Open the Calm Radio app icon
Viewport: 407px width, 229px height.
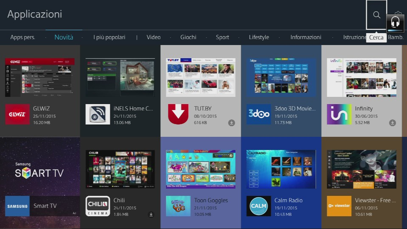tap(258, 206)
